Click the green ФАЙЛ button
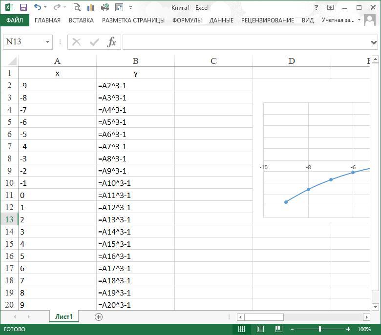 point(15,20)
